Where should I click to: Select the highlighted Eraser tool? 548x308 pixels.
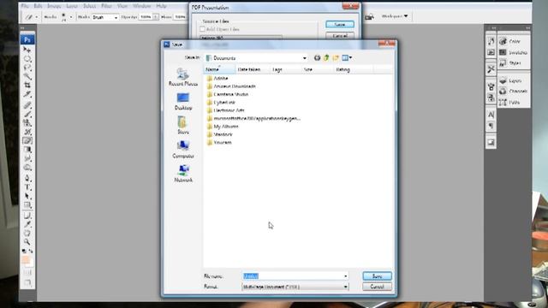(27, 140)
